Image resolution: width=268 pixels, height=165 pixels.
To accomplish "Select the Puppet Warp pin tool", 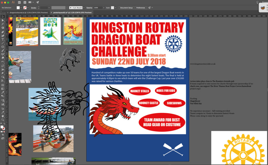I will point(3,74).
